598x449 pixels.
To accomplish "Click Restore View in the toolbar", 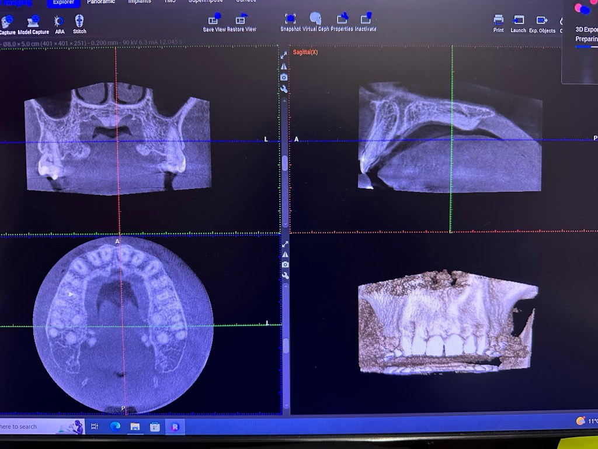I will point(241,20).
